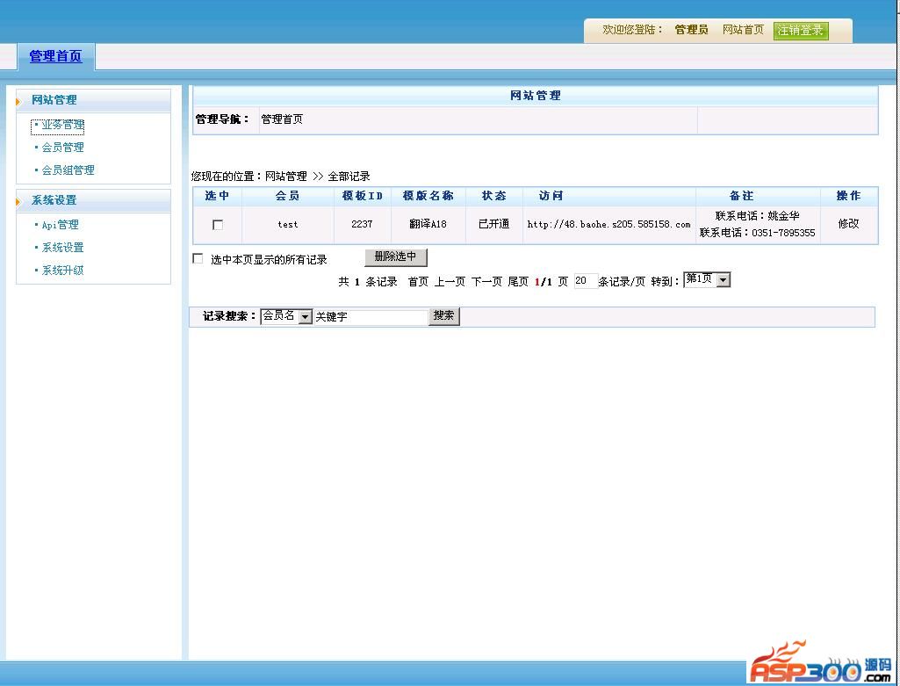Toggle 选中本页显示的所有记录 checkbox
900x686 pixels.
point(198,259)
